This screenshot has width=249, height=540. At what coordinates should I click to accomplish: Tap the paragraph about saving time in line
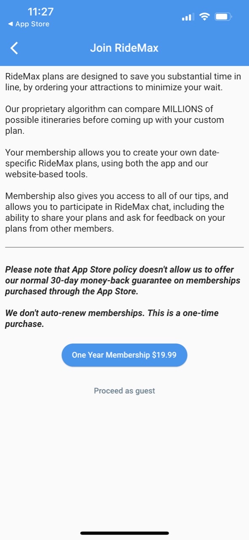[123, 82]
